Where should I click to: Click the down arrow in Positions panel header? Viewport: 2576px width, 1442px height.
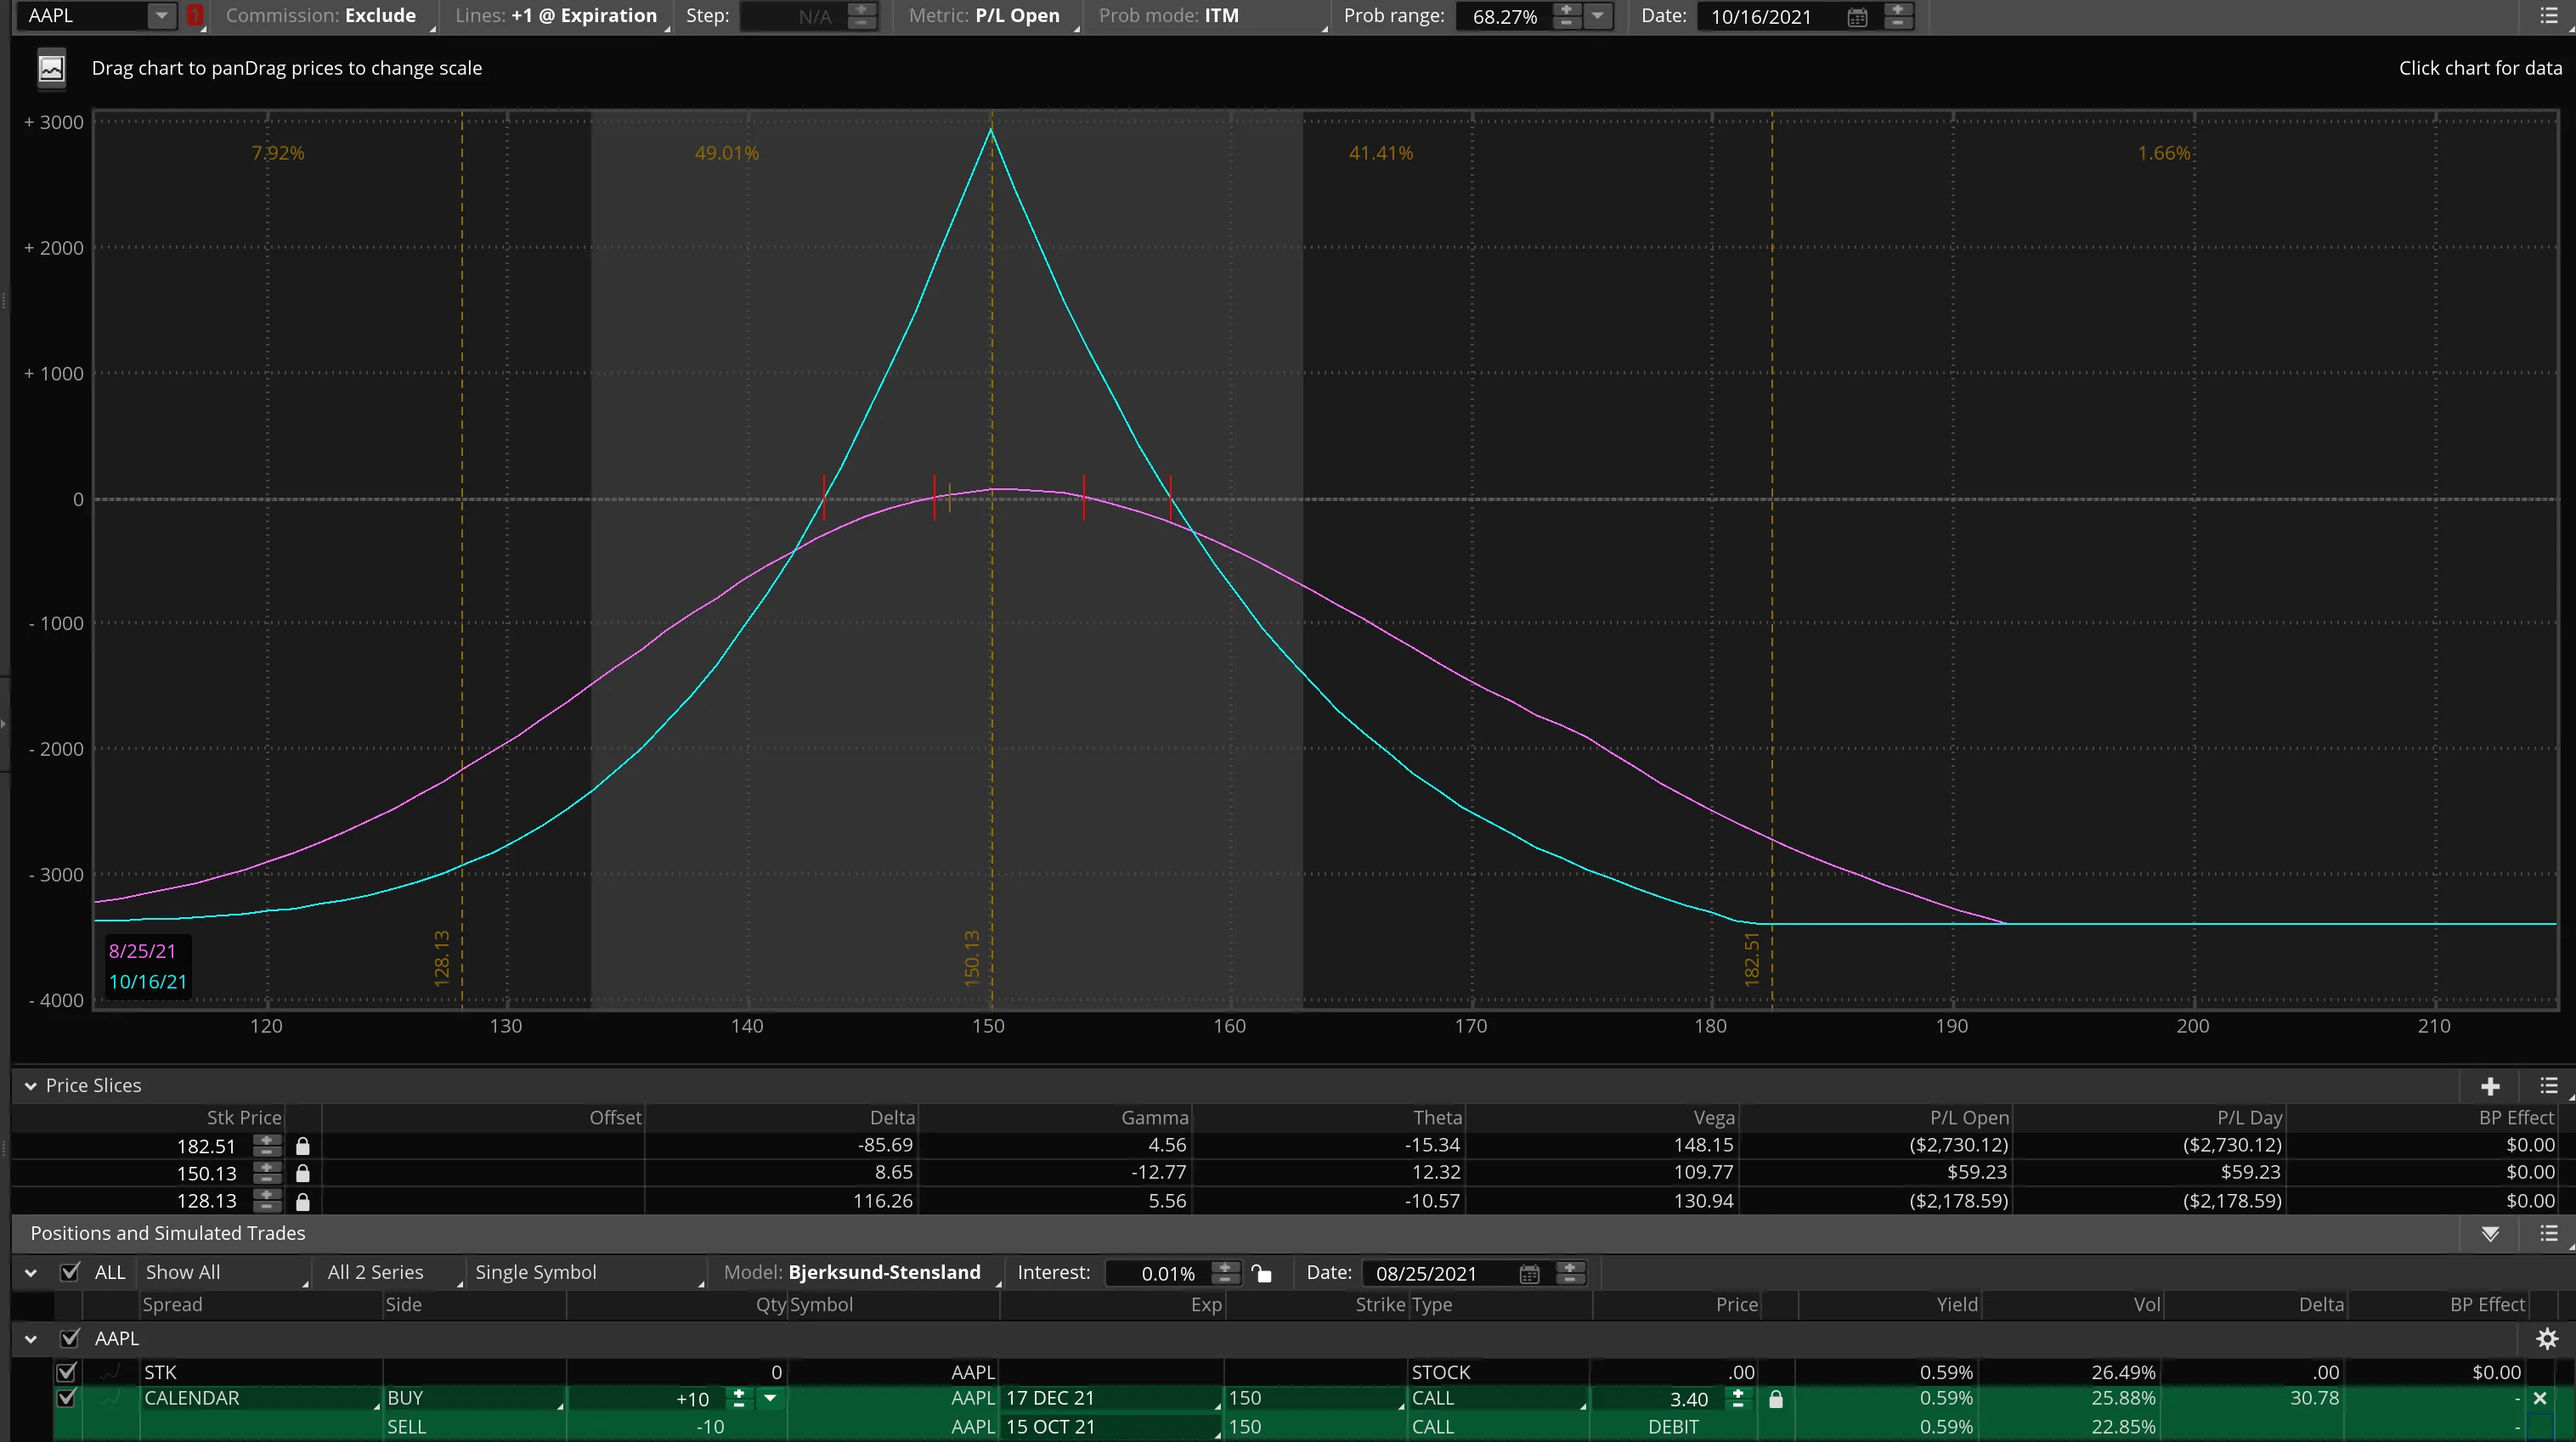pyautogui.click(x=2490, y=1234)
